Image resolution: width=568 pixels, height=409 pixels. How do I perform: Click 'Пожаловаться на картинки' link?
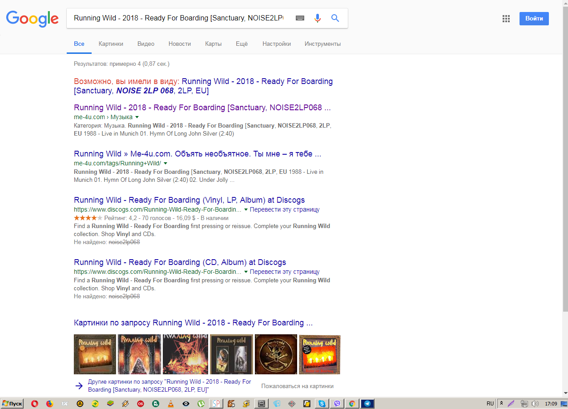[x=297, y=386]
